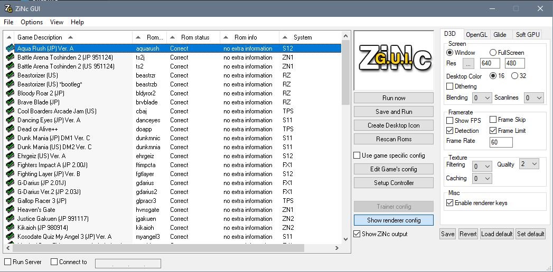Switch to the Soft GPU tab
The width and height of the screenshot is (553, 272).
pos(528,34)
